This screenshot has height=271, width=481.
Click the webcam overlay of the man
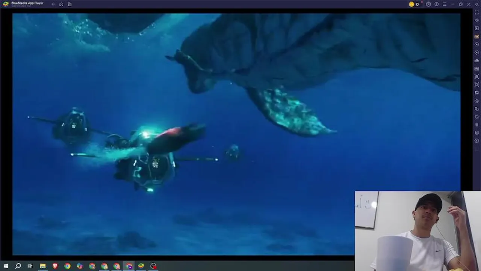tap(417, 231)
